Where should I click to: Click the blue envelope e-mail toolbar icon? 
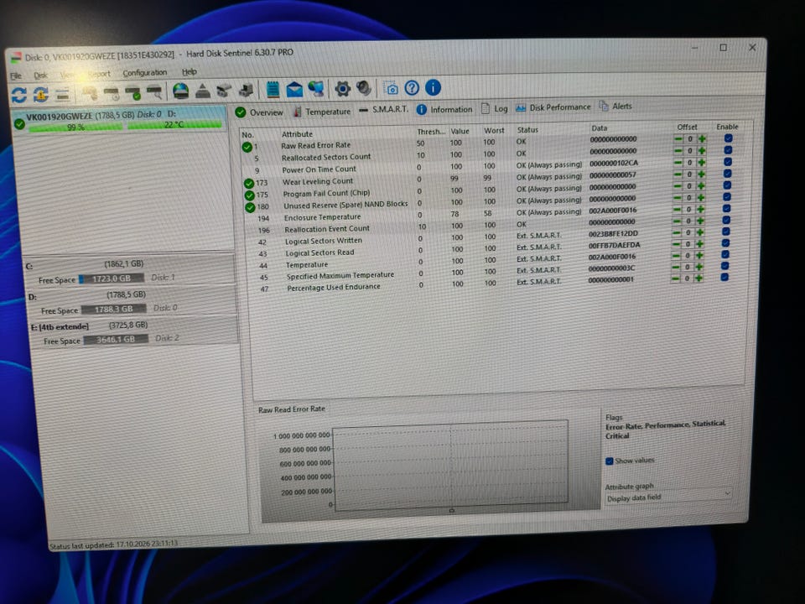pos(294,90)
